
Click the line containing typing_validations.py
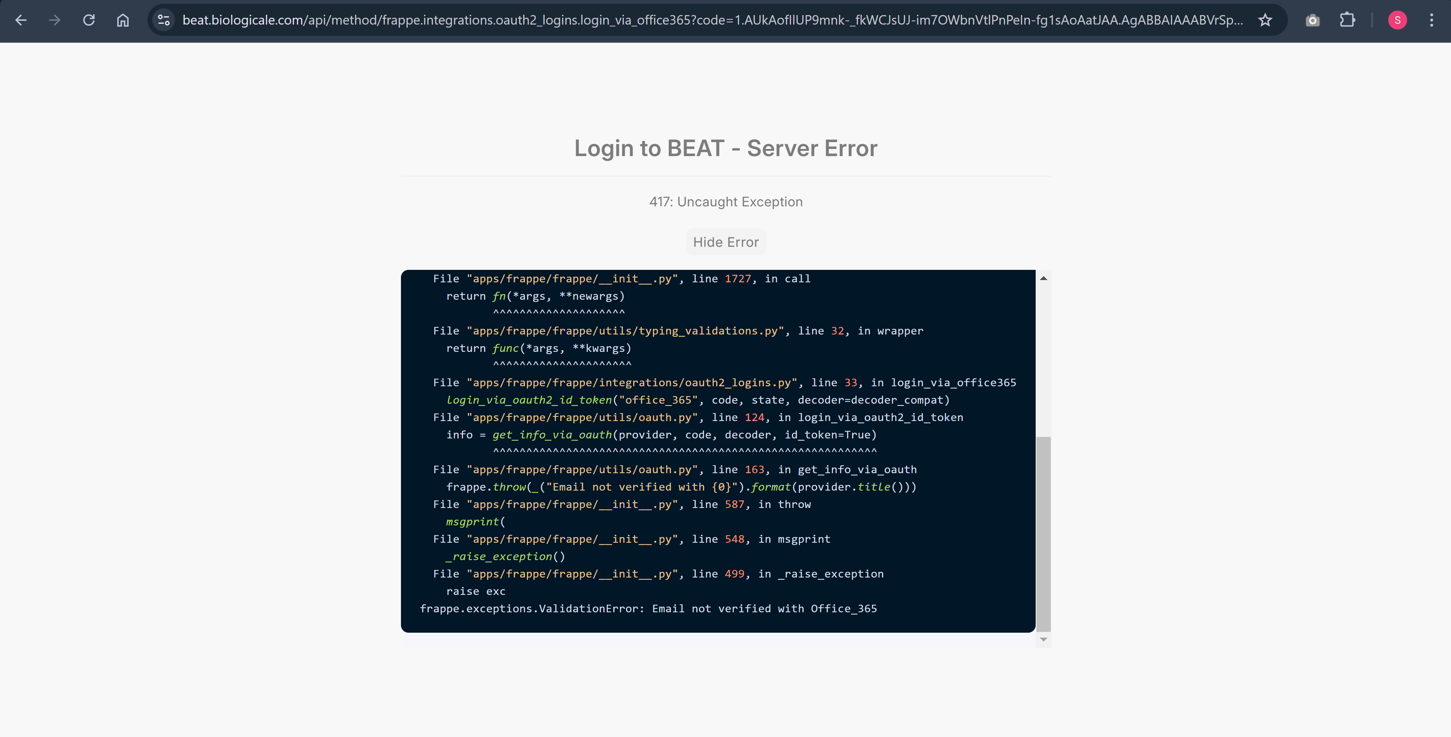[x=678, y=331]
